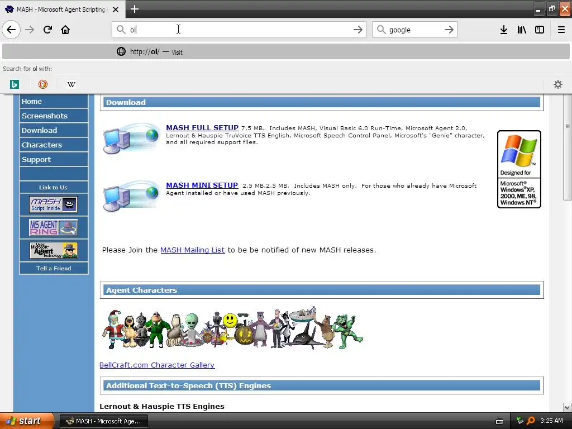
Task: Click the Lernout & Hauspie TTS Engines text
Action: [x=162, y=407]
